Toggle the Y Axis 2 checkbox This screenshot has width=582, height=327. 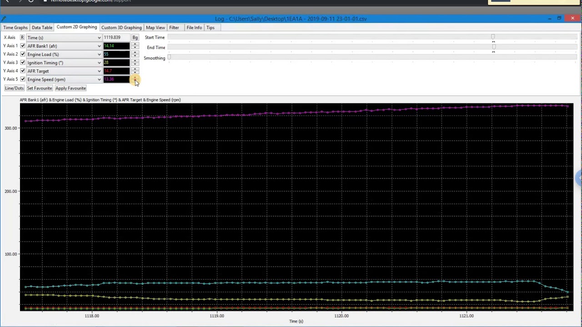(23, 54)
